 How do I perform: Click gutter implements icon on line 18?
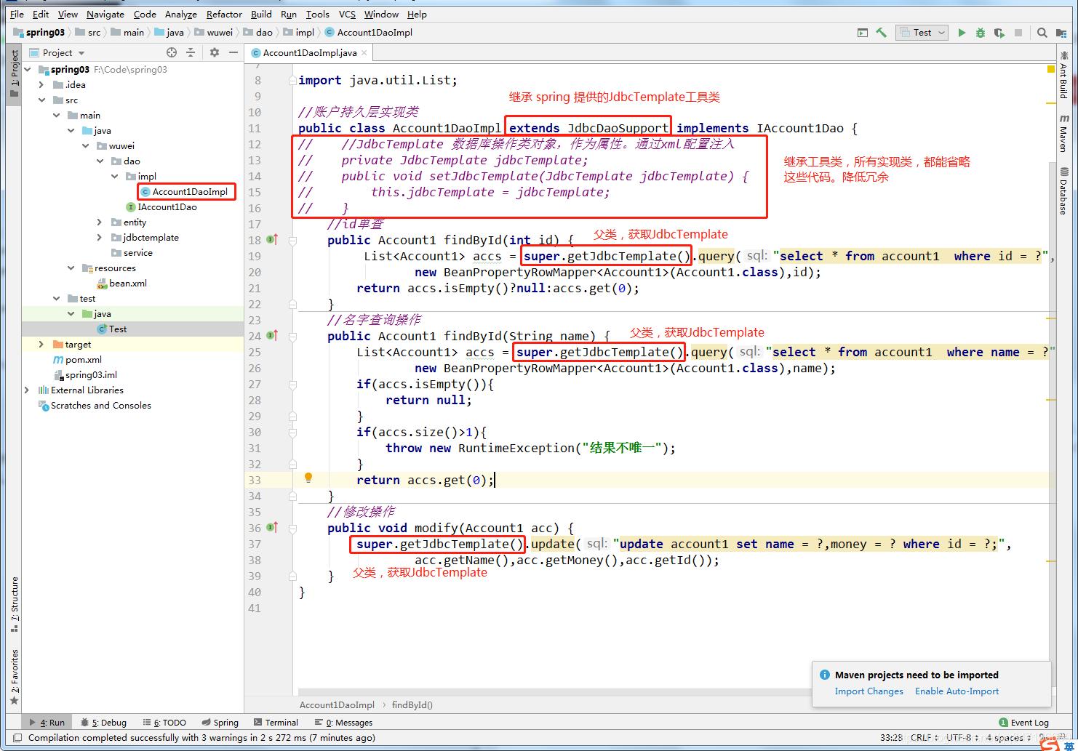(x=272, y=239)
